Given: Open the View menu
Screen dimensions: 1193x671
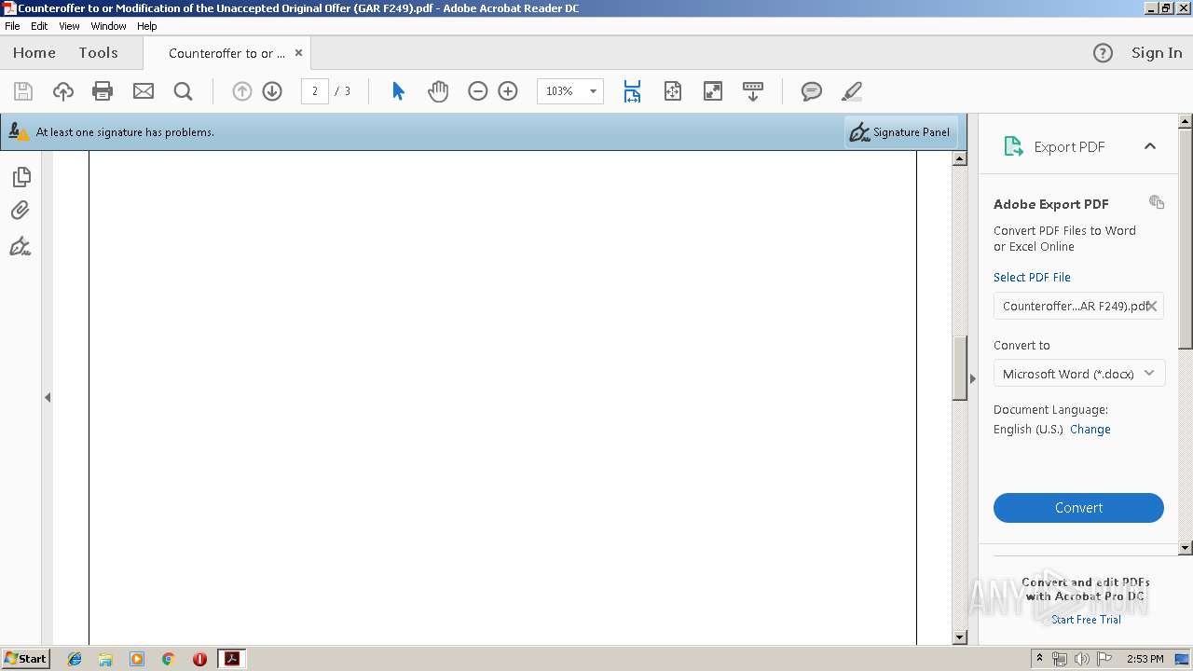Looking at the screenshot, I should point(69,26).
